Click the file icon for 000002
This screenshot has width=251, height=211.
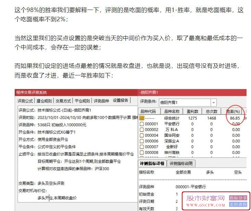(142, 129)
